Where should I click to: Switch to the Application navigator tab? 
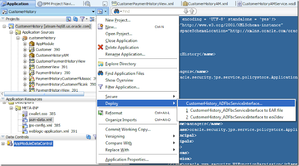click(18, 4)
